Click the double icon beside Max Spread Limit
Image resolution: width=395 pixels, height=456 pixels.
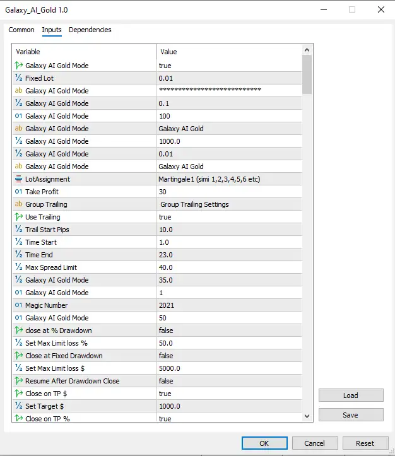(18, 267)
